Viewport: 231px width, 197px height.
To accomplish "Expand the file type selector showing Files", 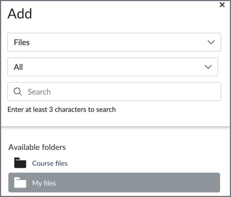I will (x=114, y=42).
